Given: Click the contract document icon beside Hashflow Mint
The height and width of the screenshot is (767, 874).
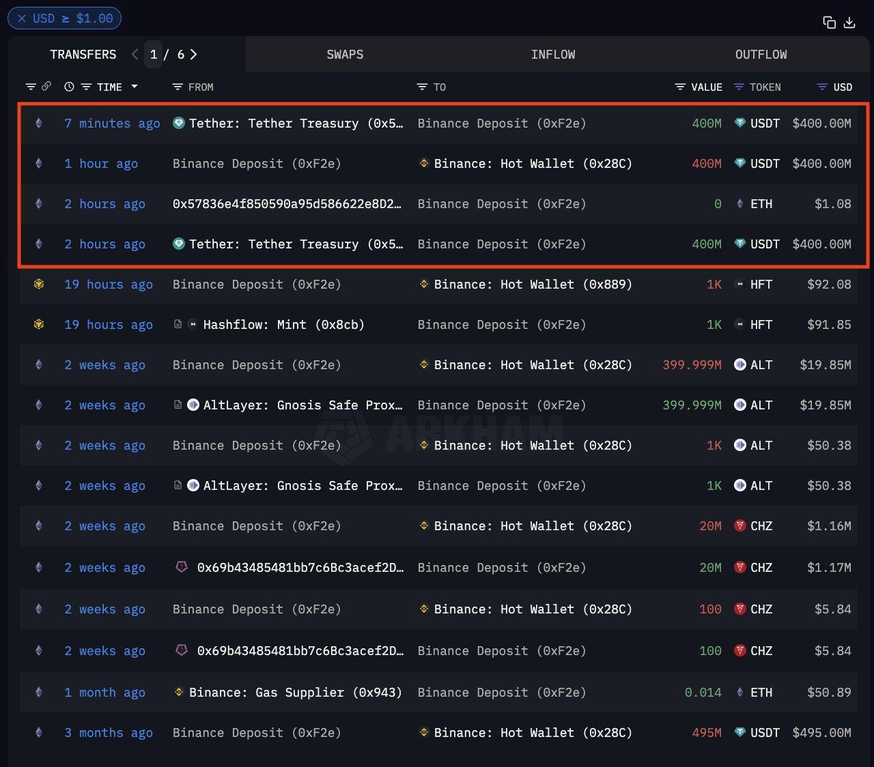Looking at the screenshot, I should [x=178, y=325].
